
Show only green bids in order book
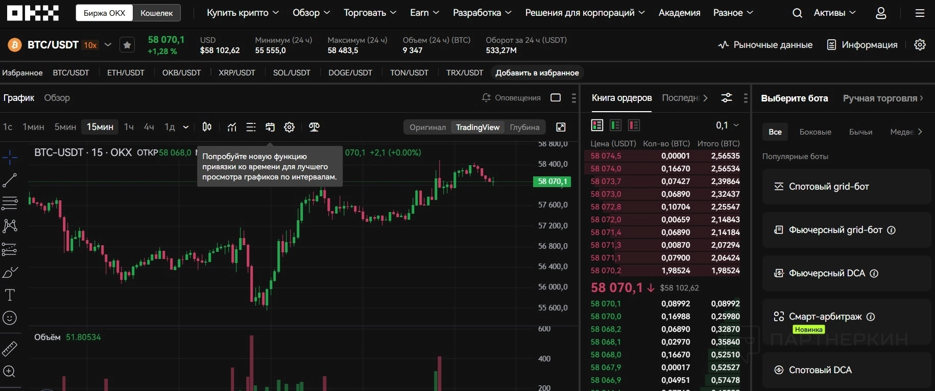pyautogui.click(x=615, y=125)
